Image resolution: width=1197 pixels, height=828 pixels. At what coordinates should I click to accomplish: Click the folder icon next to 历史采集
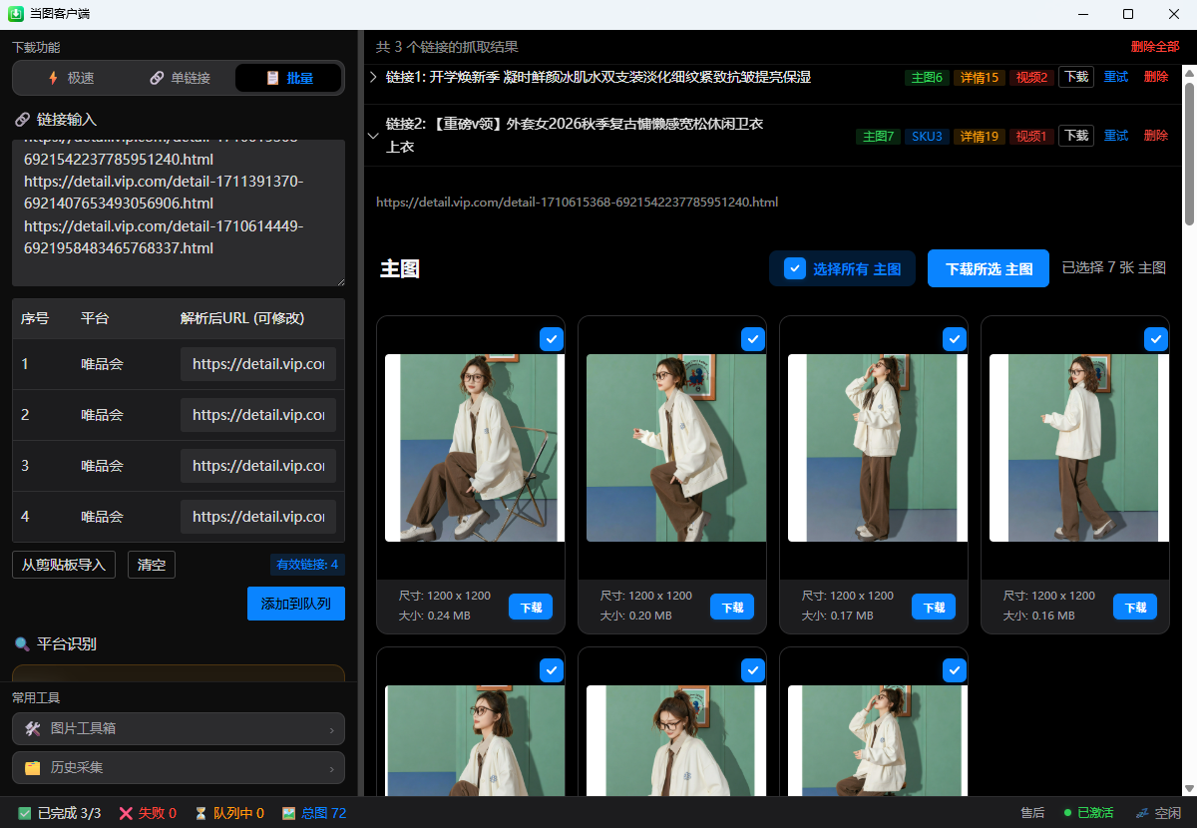coord(33,768)
